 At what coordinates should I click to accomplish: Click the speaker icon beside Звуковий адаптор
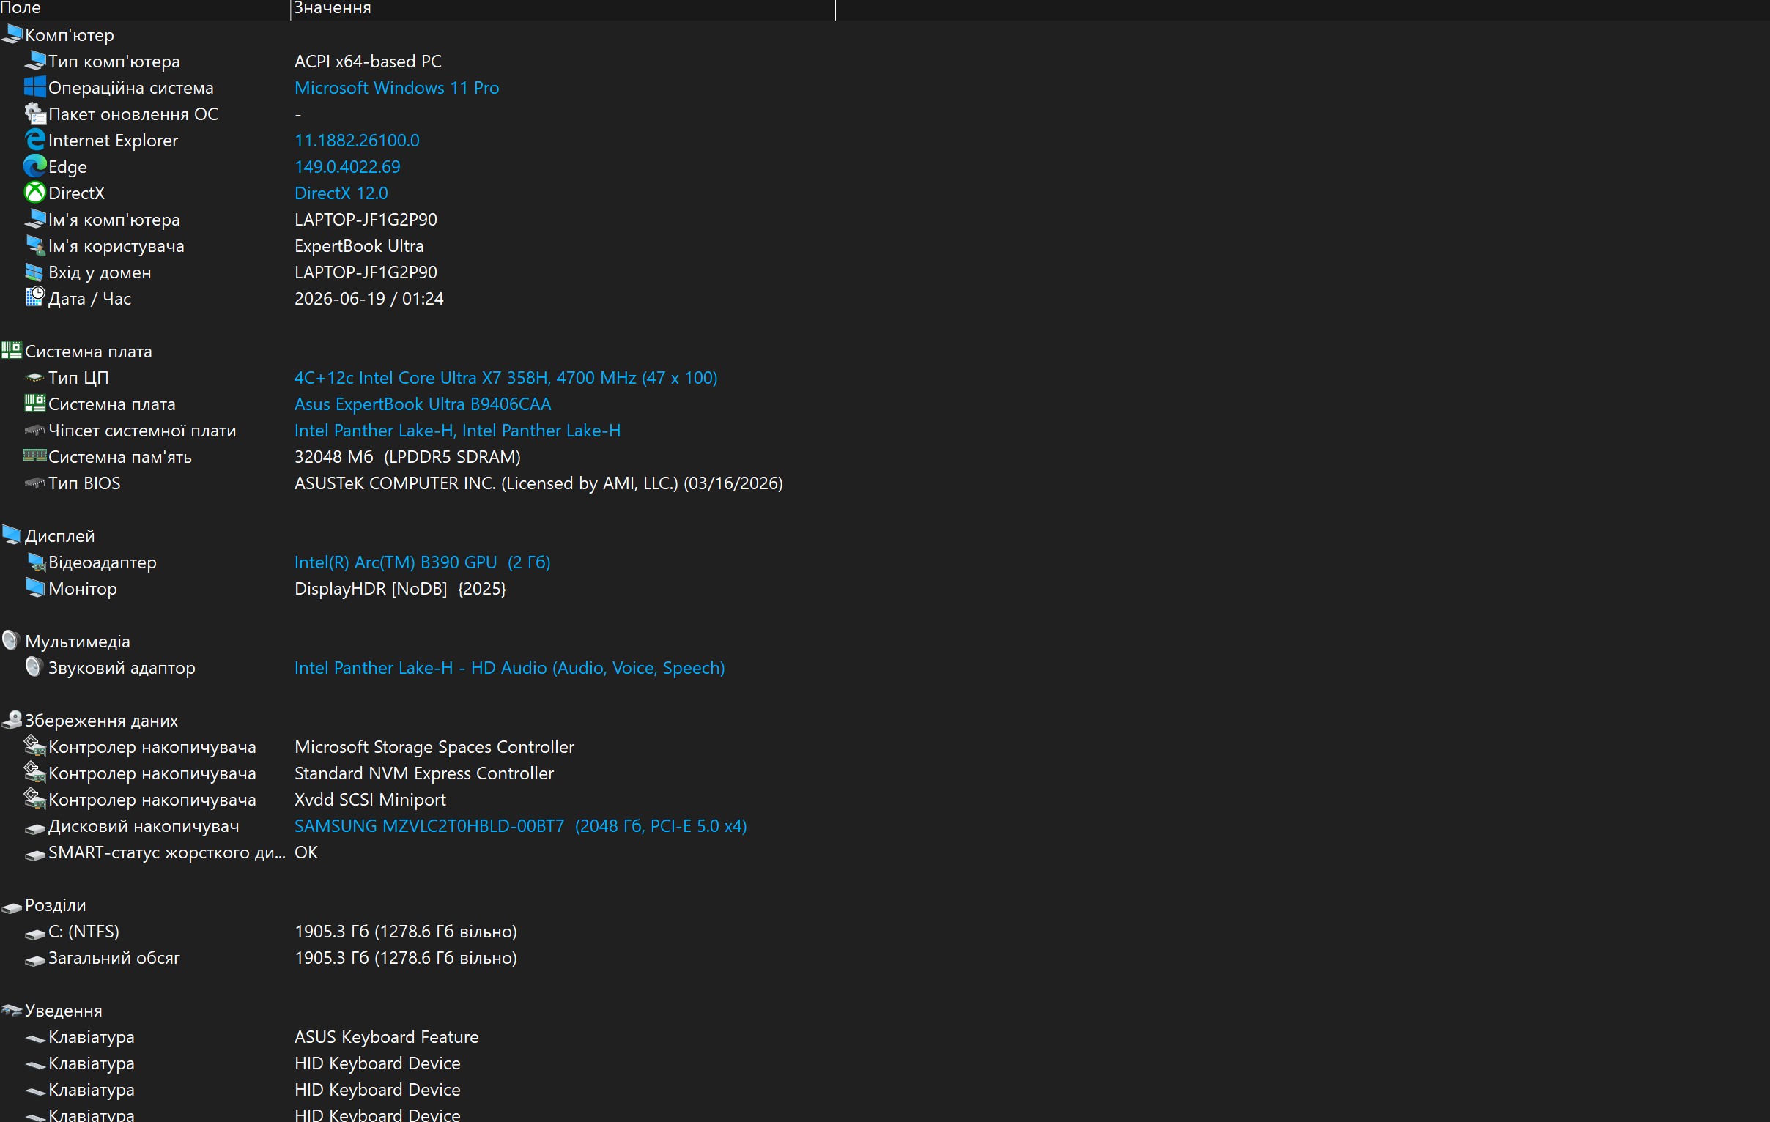[x=34, y=667]
